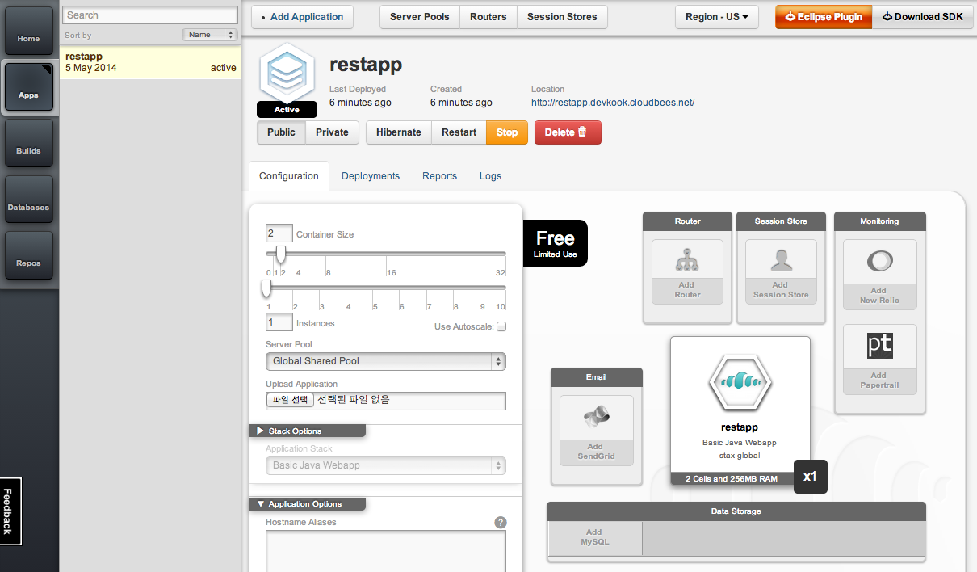Open the Databases sidebar section
This screenshot has height=572, width=977.
[28, 200]
